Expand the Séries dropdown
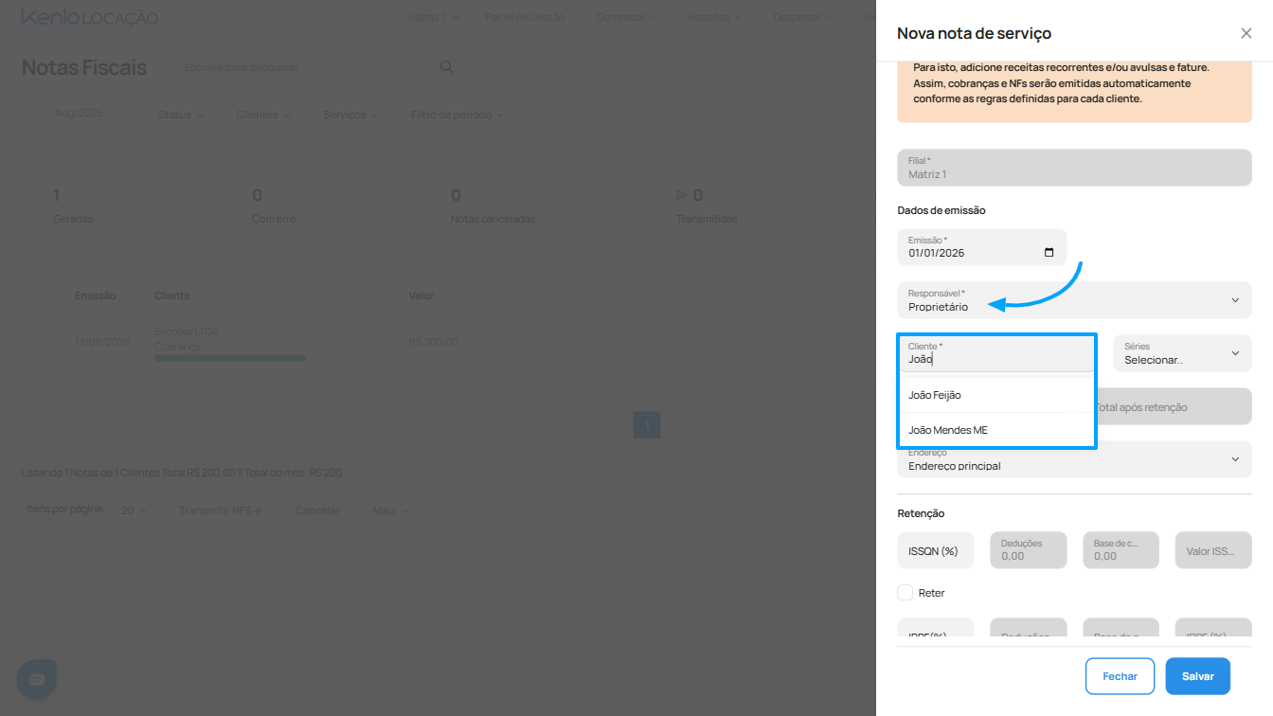 tap(1182, 353)
